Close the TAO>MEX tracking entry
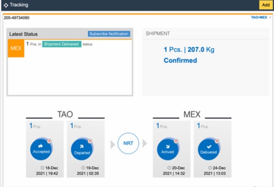The height and width of the screenshot is (187, 274). click(x=271, y=18)
